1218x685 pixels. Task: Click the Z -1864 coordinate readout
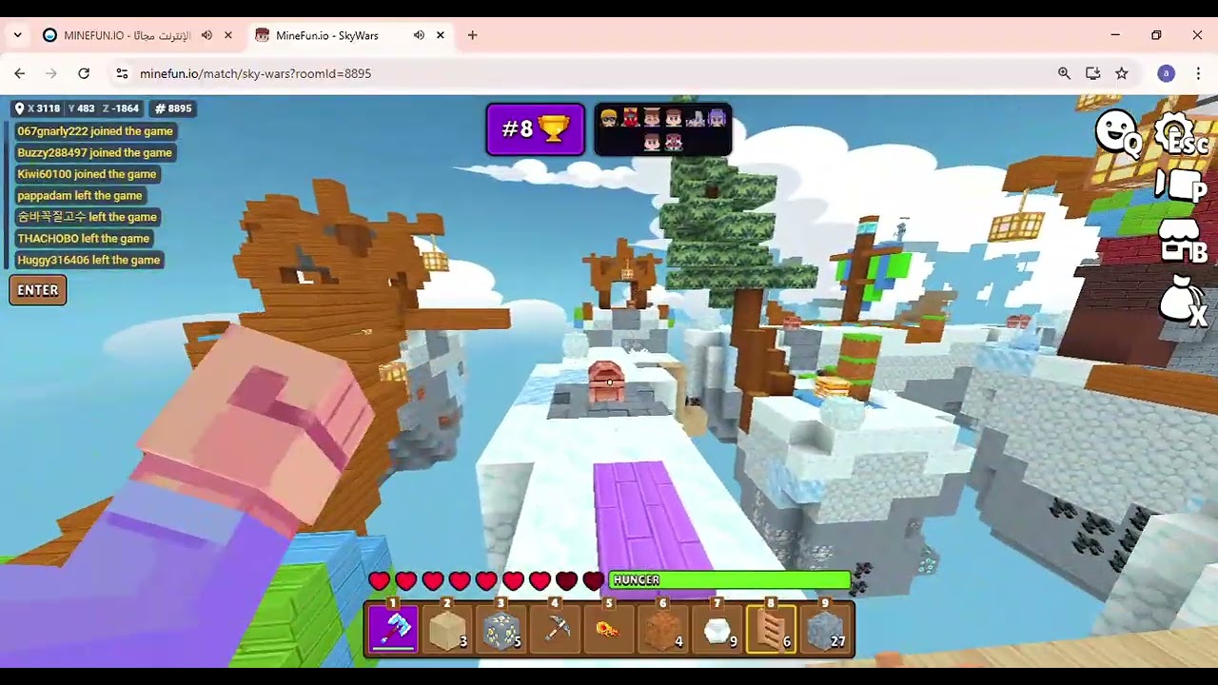[x=121, y=108]
